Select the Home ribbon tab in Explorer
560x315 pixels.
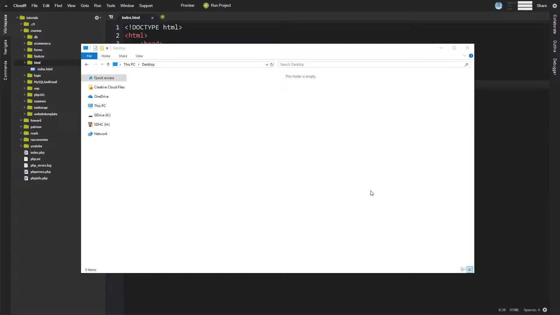[x=106, y=56]
